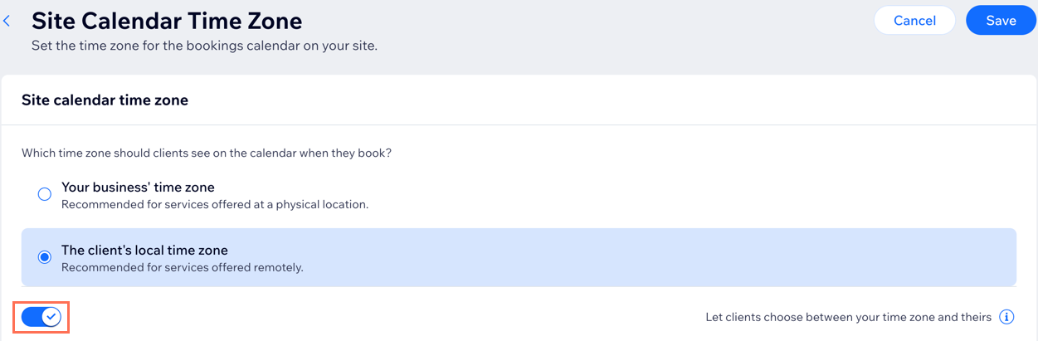Image resolution: width=1038 pixels, height=341 pixels.
Task: Click the "Site calendar time zone" section heading
Action: 105,100
